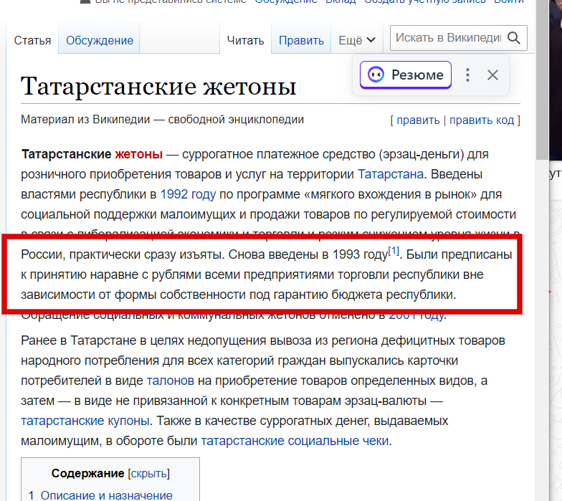This screenshot has height=501, width=562.
Task: Click the Татарстанские жетоны page title
Action: 158,86
